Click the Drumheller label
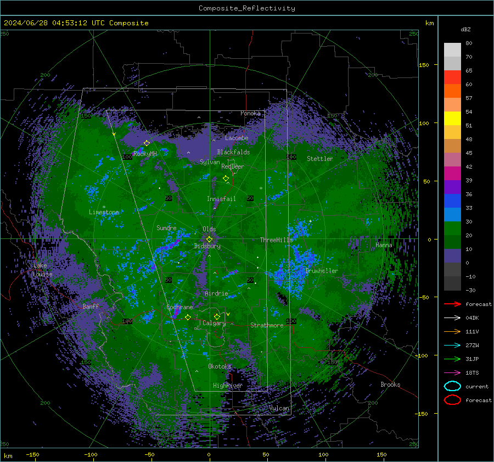 [322, 271]
